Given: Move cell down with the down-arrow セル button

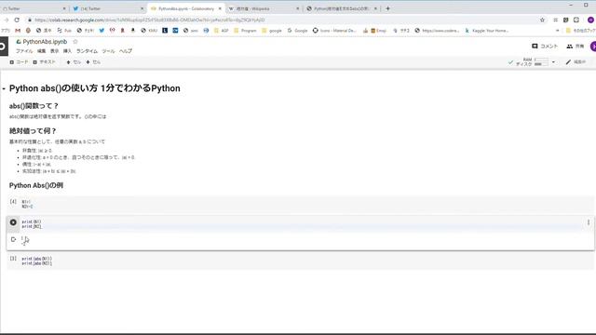Looking at the screenshot, I should tap(93, 62).
